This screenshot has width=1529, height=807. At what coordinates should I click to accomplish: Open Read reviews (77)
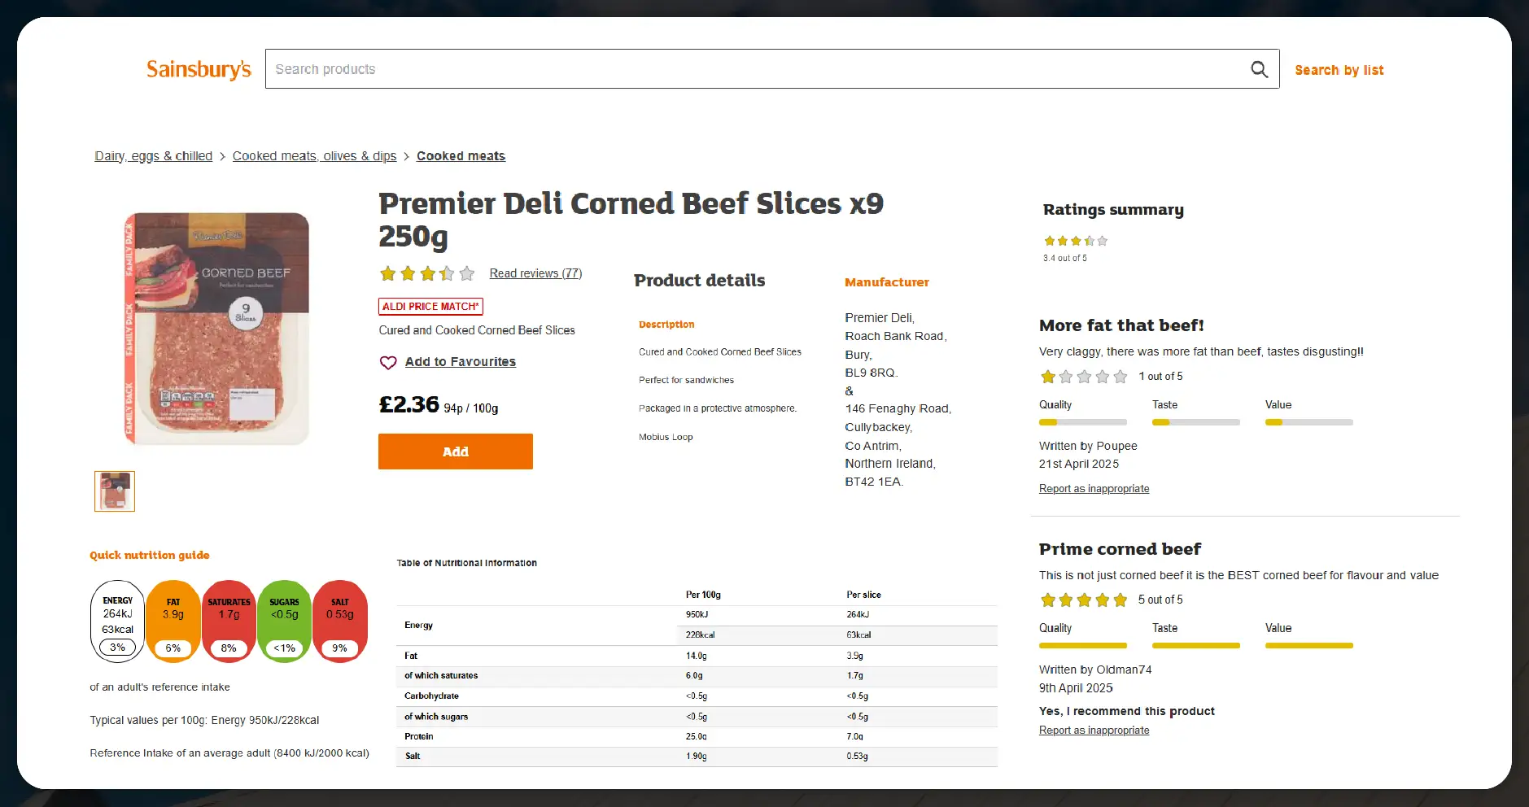click(535, 273)
